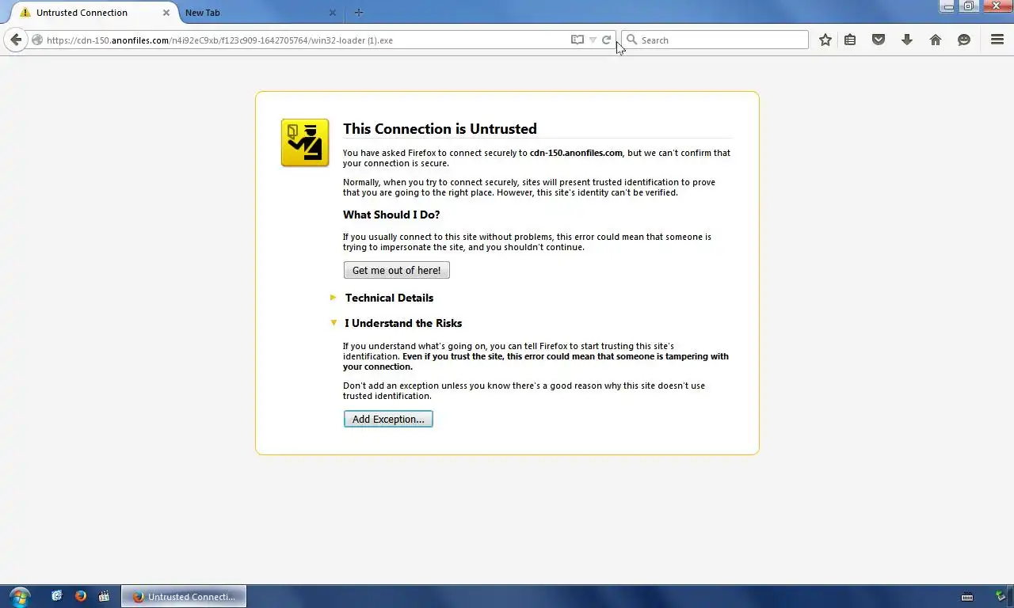Open the Hello chat smiley icon

pyautogui.click(x=964, y=40)
